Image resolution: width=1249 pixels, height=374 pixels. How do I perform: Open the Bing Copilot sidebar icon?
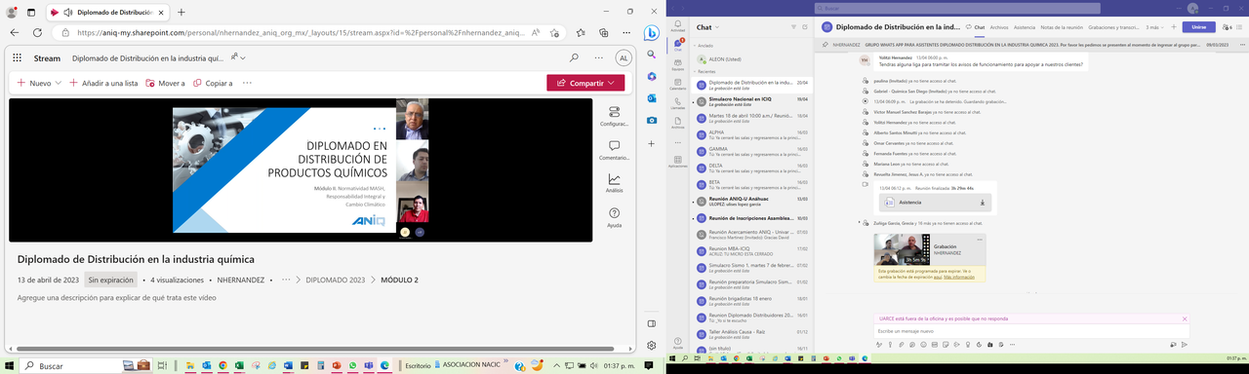pyautogui.click(x=652, y=32)
